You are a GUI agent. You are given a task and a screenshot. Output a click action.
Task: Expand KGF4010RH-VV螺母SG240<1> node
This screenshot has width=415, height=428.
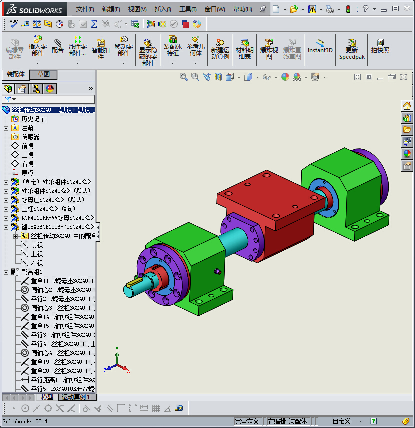6,218
